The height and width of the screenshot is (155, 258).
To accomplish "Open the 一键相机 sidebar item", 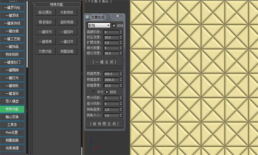I will [12, 86].
